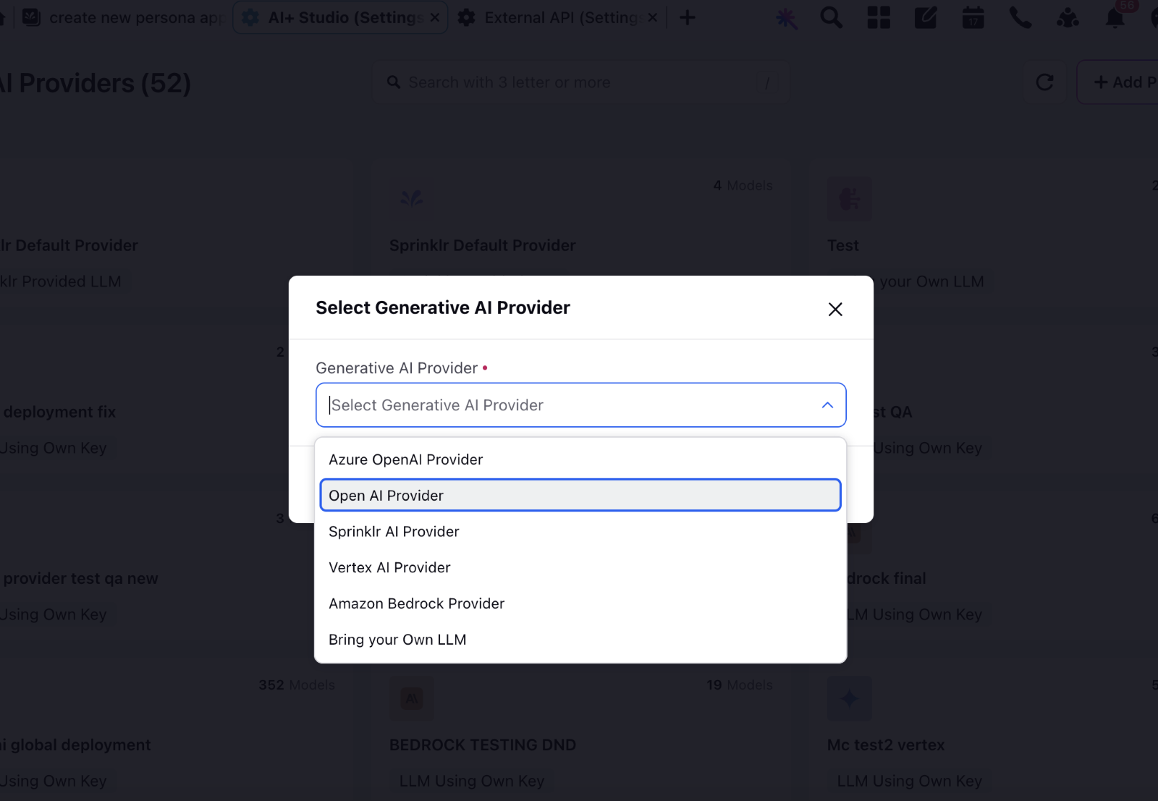Click the Add Provider button

click(1118, 82)
